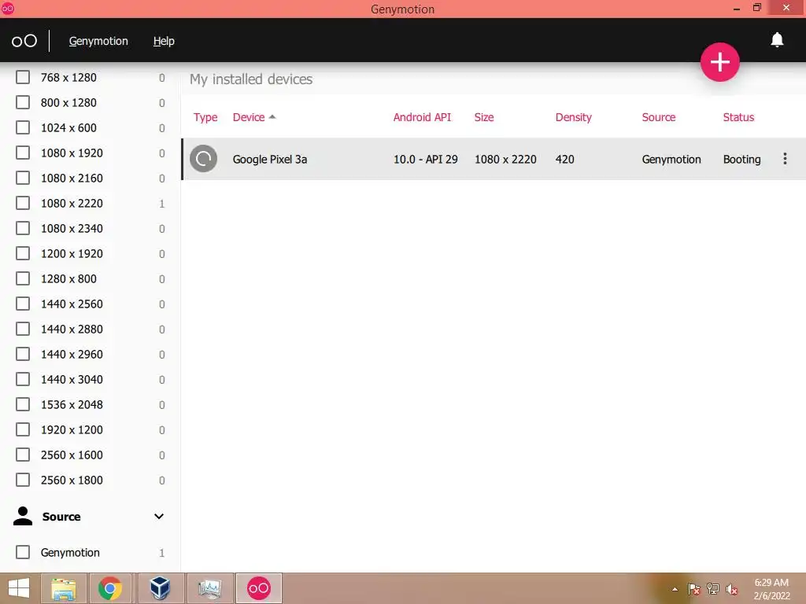Check the 1080 x 1920 size filter
The height and width of the screenshot is (604, 806).
point(23,153)
